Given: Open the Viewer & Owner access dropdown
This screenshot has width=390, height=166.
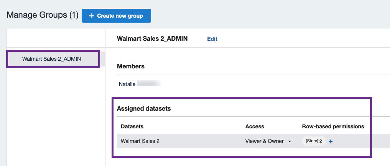Looking at the screenshot, I should [x=268, y=141].
